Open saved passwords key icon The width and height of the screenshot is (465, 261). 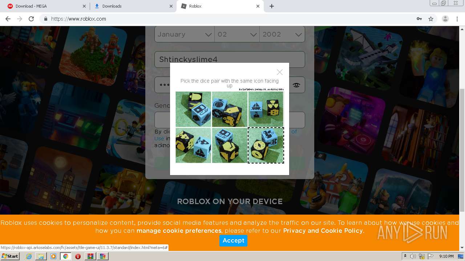419,19
